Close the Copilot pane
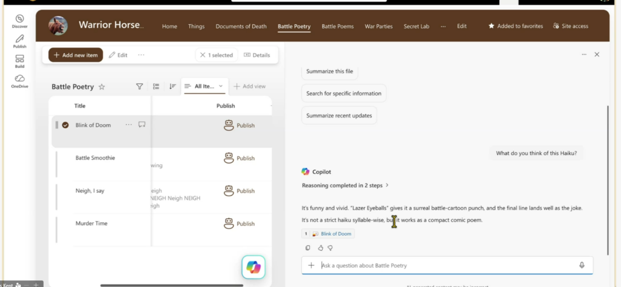The width and height of the screenshot is (621, 287). tap(597, 54)
